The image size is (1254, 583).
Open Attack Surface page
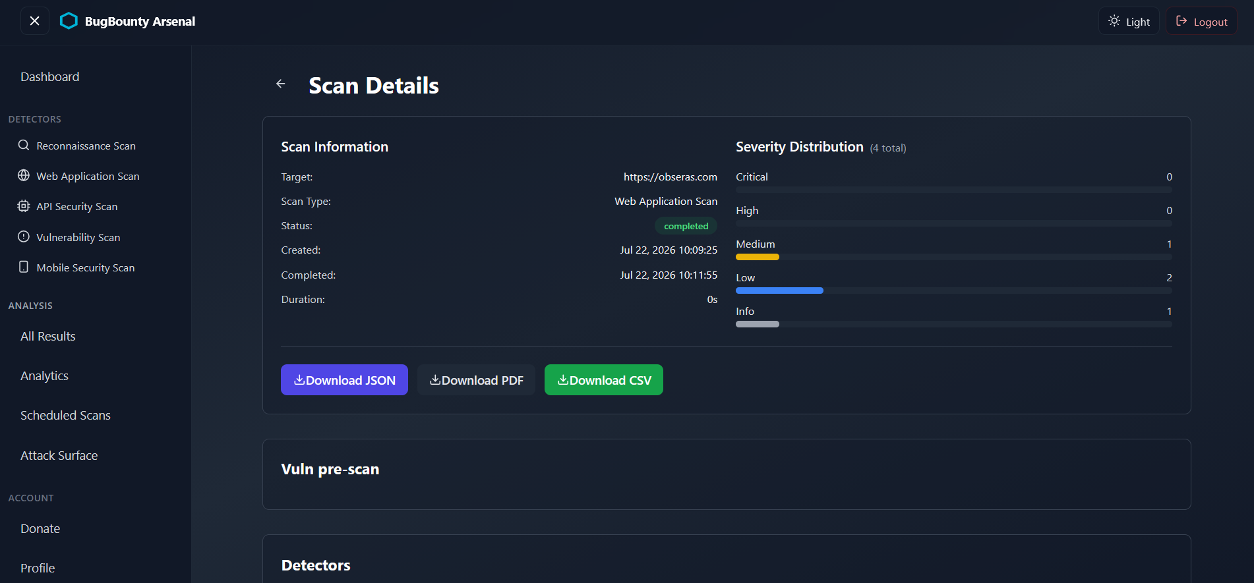click(x=59, y=456)
